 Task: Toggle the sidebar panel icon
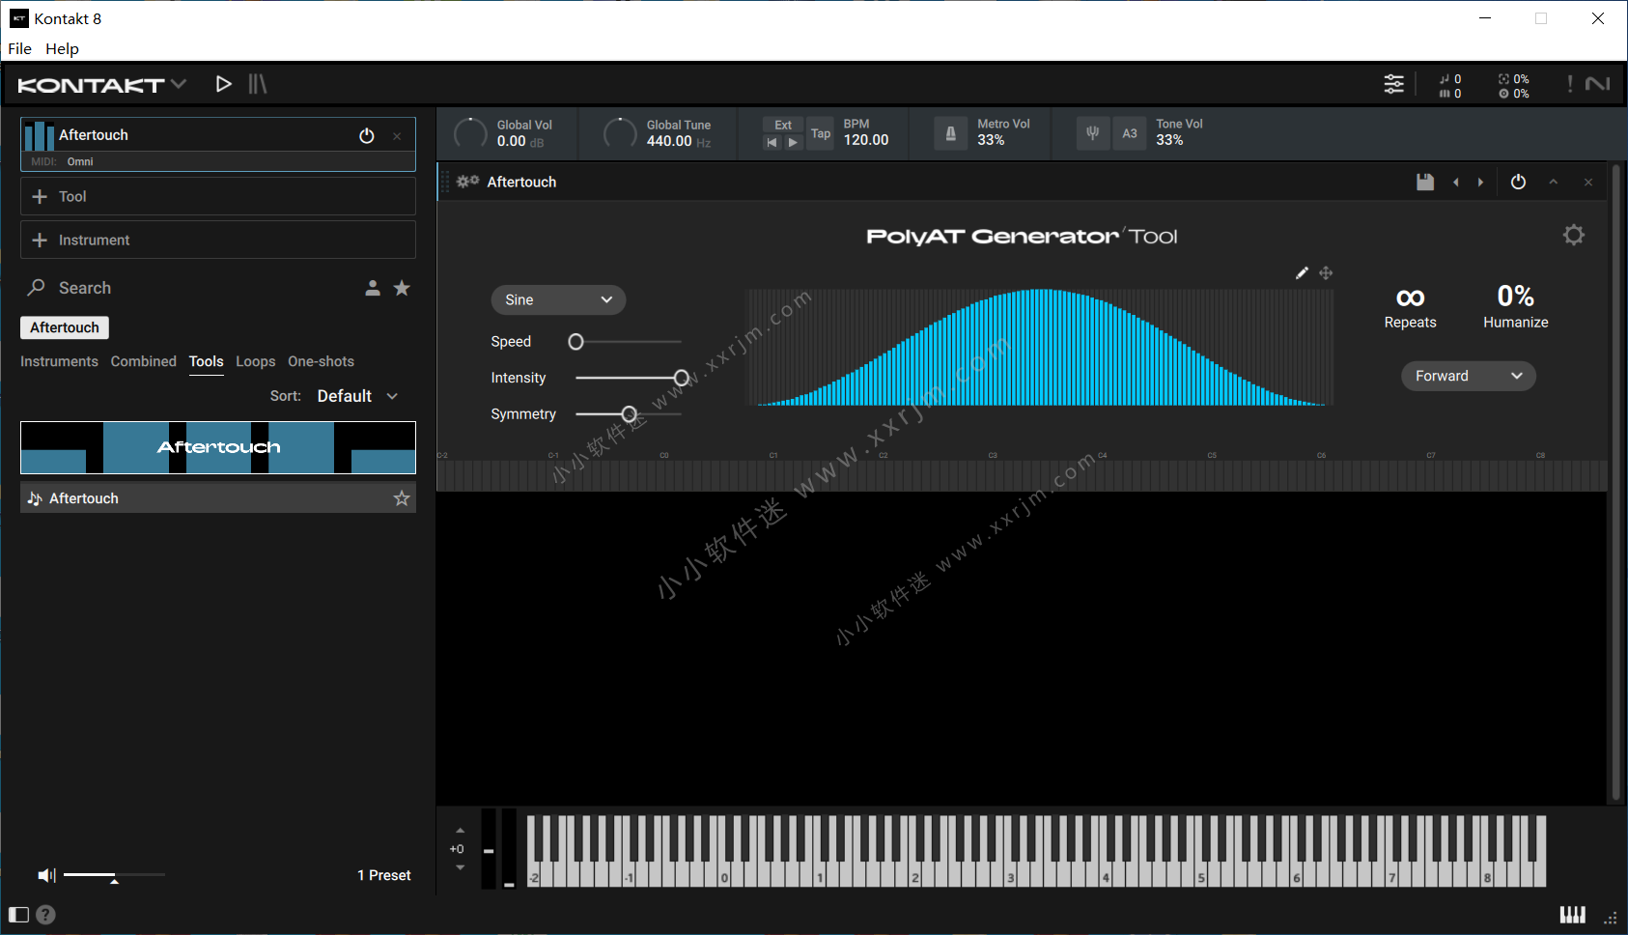[18, 915]
